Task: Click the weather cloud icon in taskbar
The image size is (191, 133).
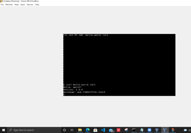Action: [185, 130]
